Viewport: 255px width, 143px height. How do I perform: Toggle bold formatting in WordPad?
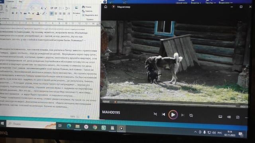[13, 13]
